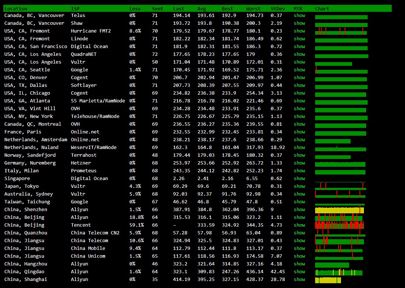This screenshot has height=288, width=405.
Task: Show MTR for Aliyun Shanghai
Action: pyautogui.click(x=299, y=279)
